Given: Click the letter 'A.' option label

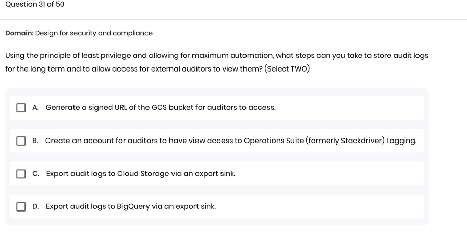Looking at the screenshot, I should pos(35,108).
